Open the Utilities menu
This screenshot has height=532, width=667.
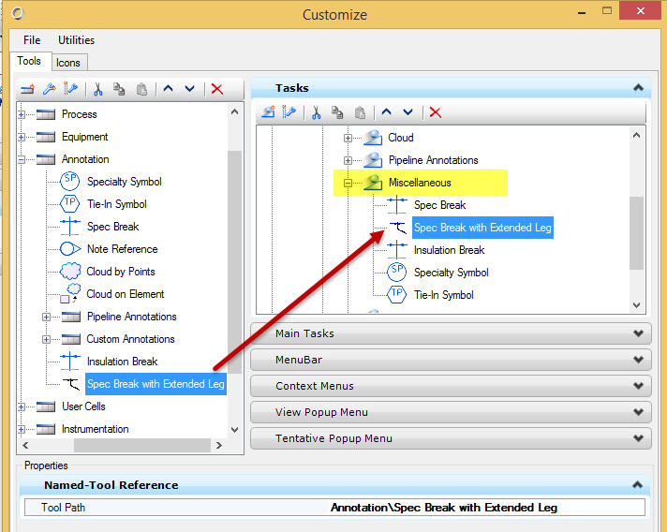click(x=76, y=40)
